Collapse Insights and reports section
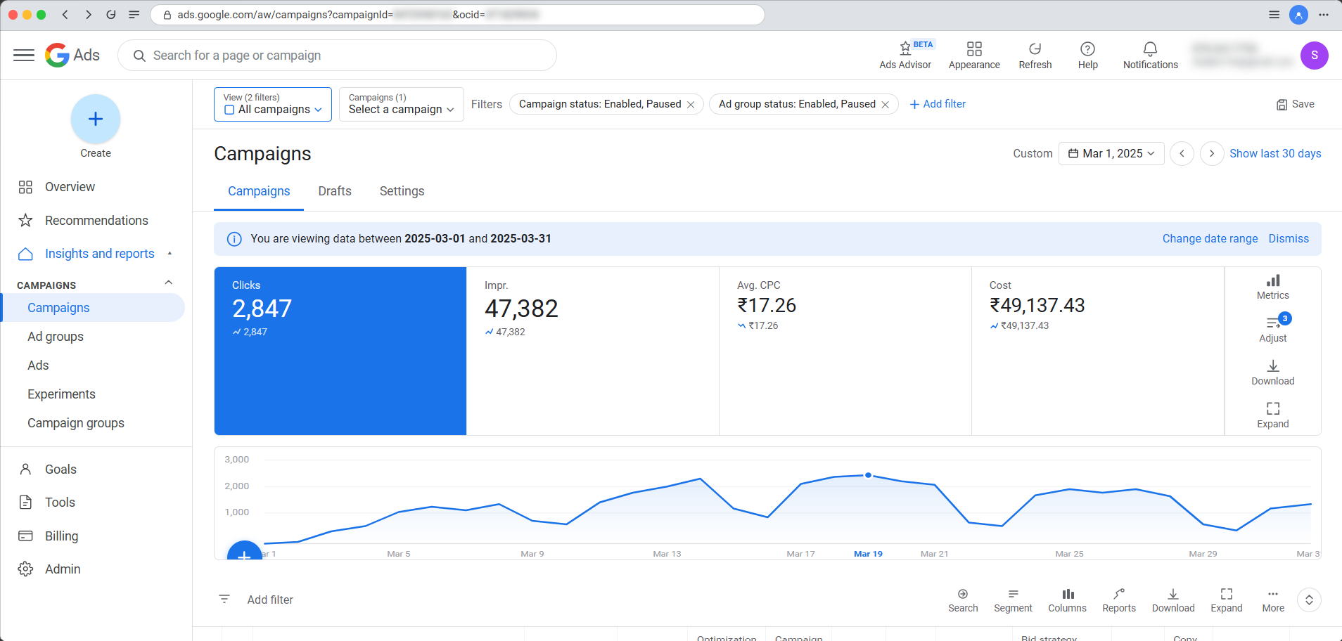The image size is (1342, 641). (x=170, y=253)
